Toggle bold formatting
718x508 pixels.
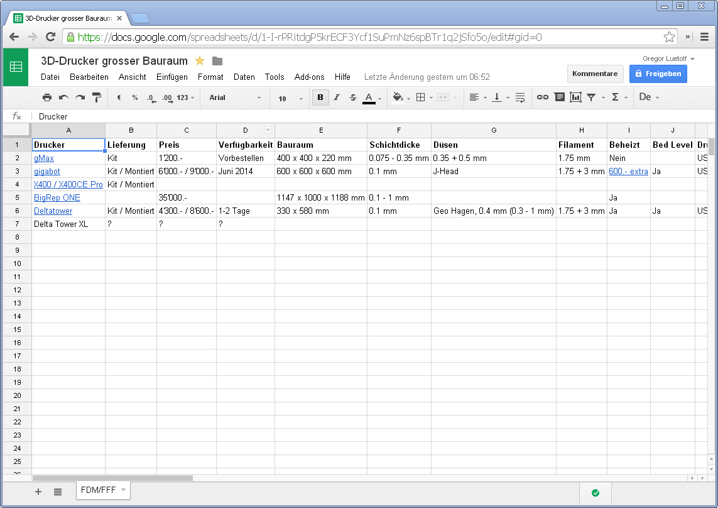click(320, 97)
